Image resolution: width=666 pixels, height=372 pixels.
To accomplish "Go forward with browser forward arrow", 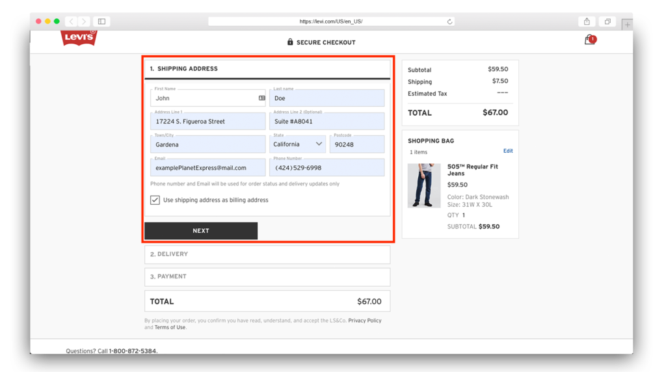I will point(84,21).
